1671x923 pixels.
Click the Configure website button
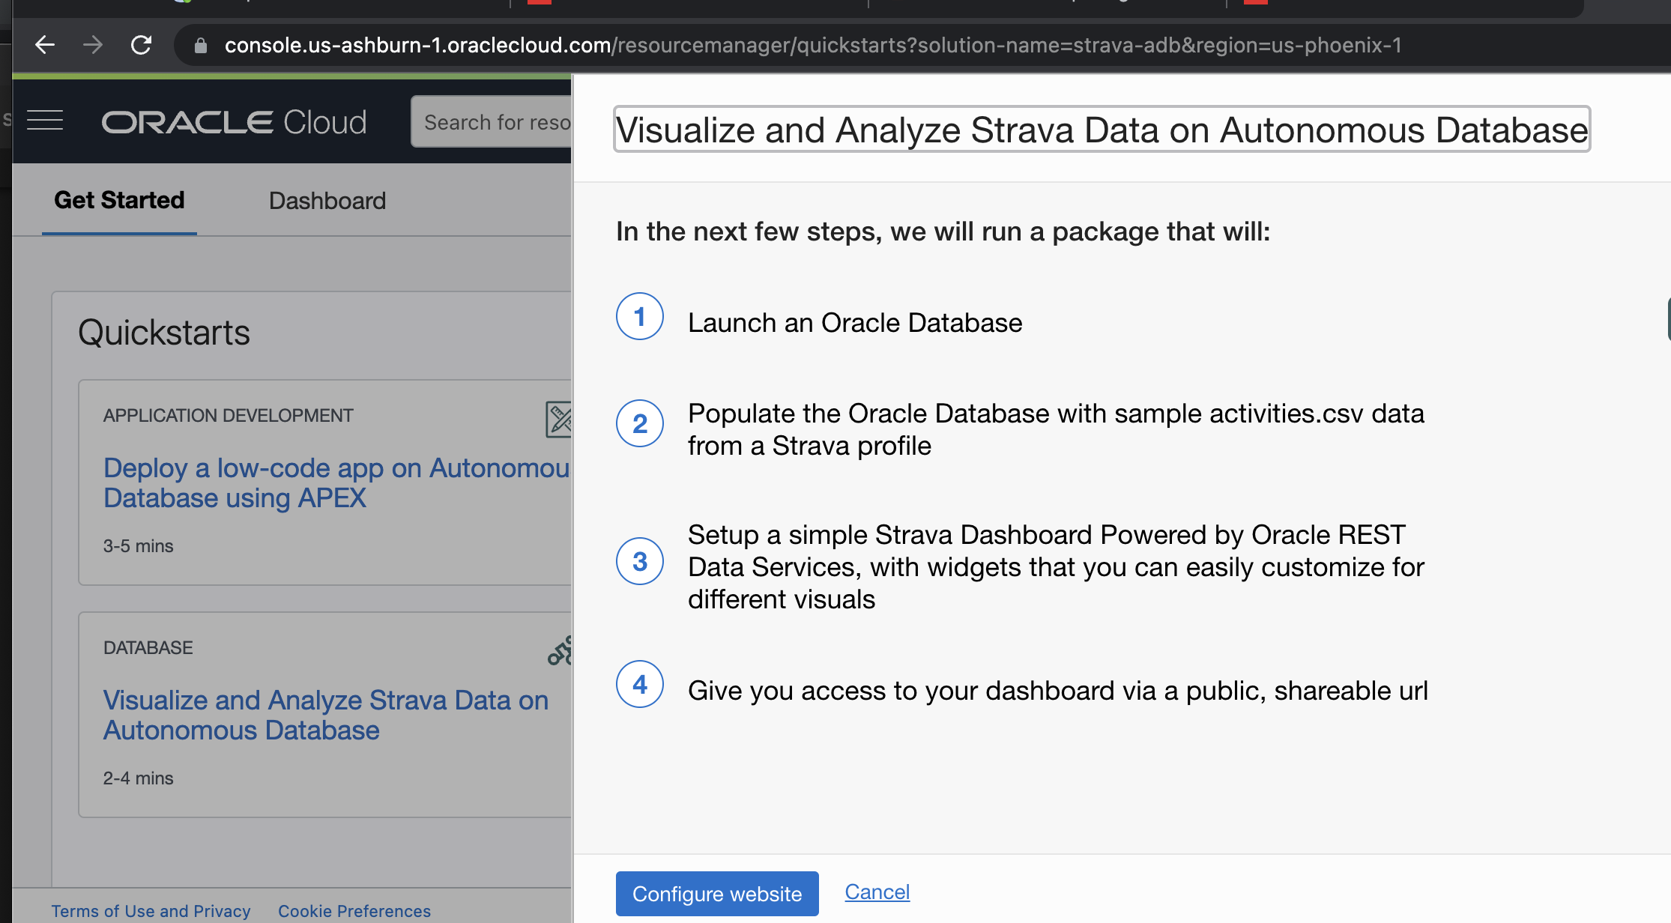pyautogui.click(x=717, y=893)
